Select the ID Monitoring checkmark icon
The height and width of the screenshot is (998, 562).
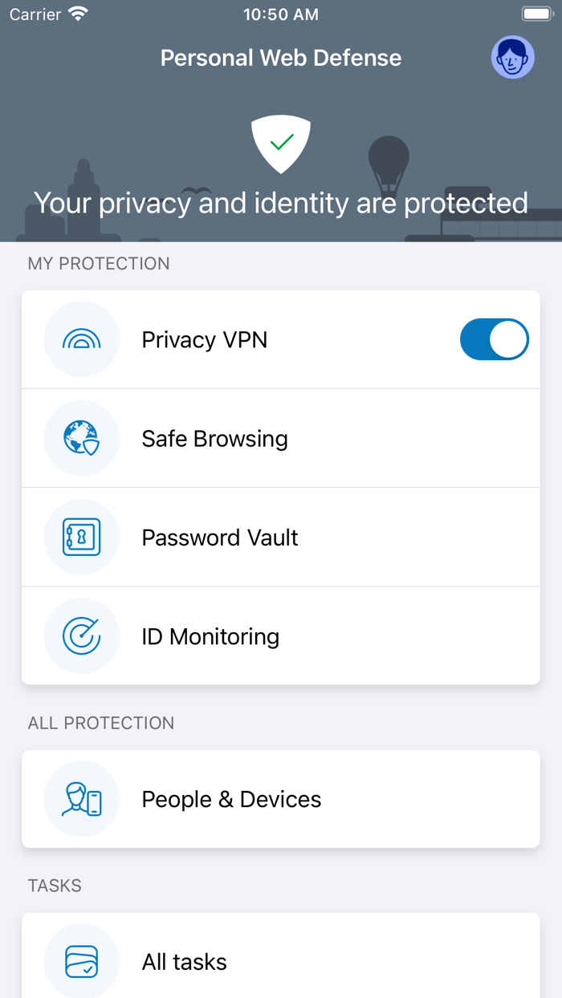[x=81, y=635]
